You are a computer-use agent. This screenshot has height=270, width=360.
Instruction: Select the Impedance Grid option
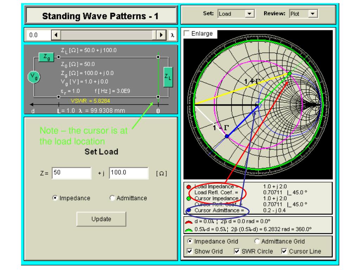[189, 241]
